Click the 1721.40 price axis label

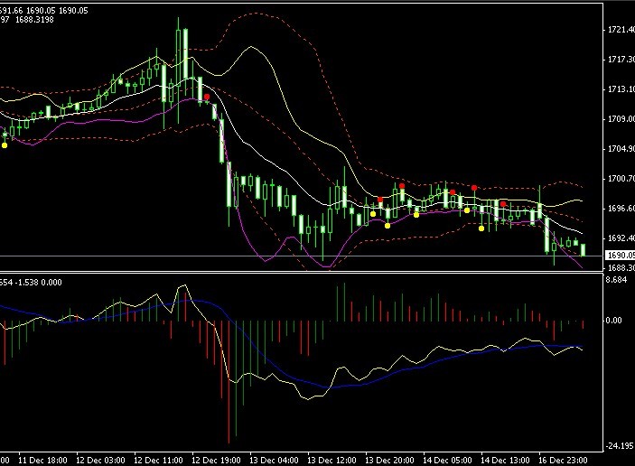pos(621,30)
